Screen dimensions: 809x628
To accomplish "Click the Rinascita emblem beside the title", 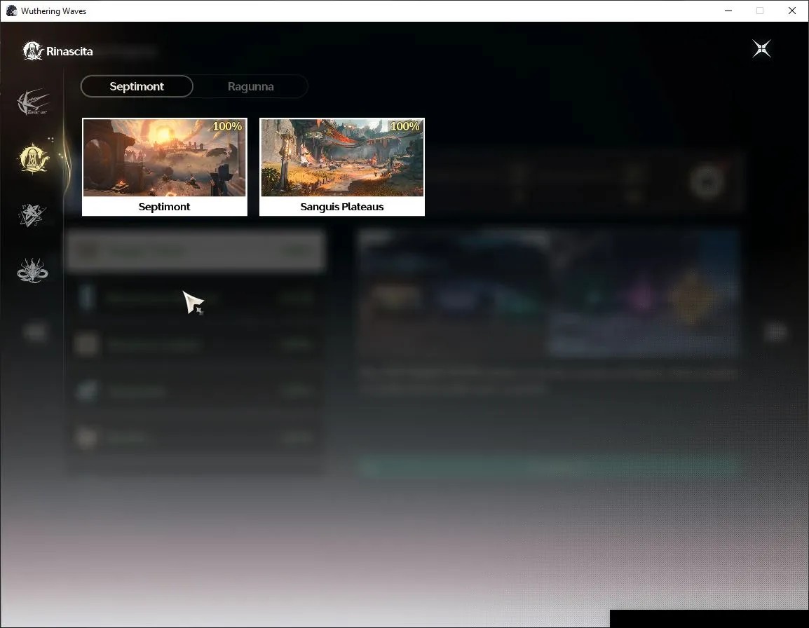I will point(32,50).
